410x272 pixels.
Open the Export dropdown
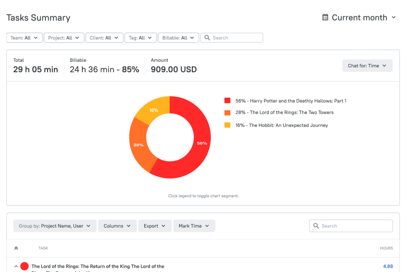pyautogui.click(x=155, y=226)
